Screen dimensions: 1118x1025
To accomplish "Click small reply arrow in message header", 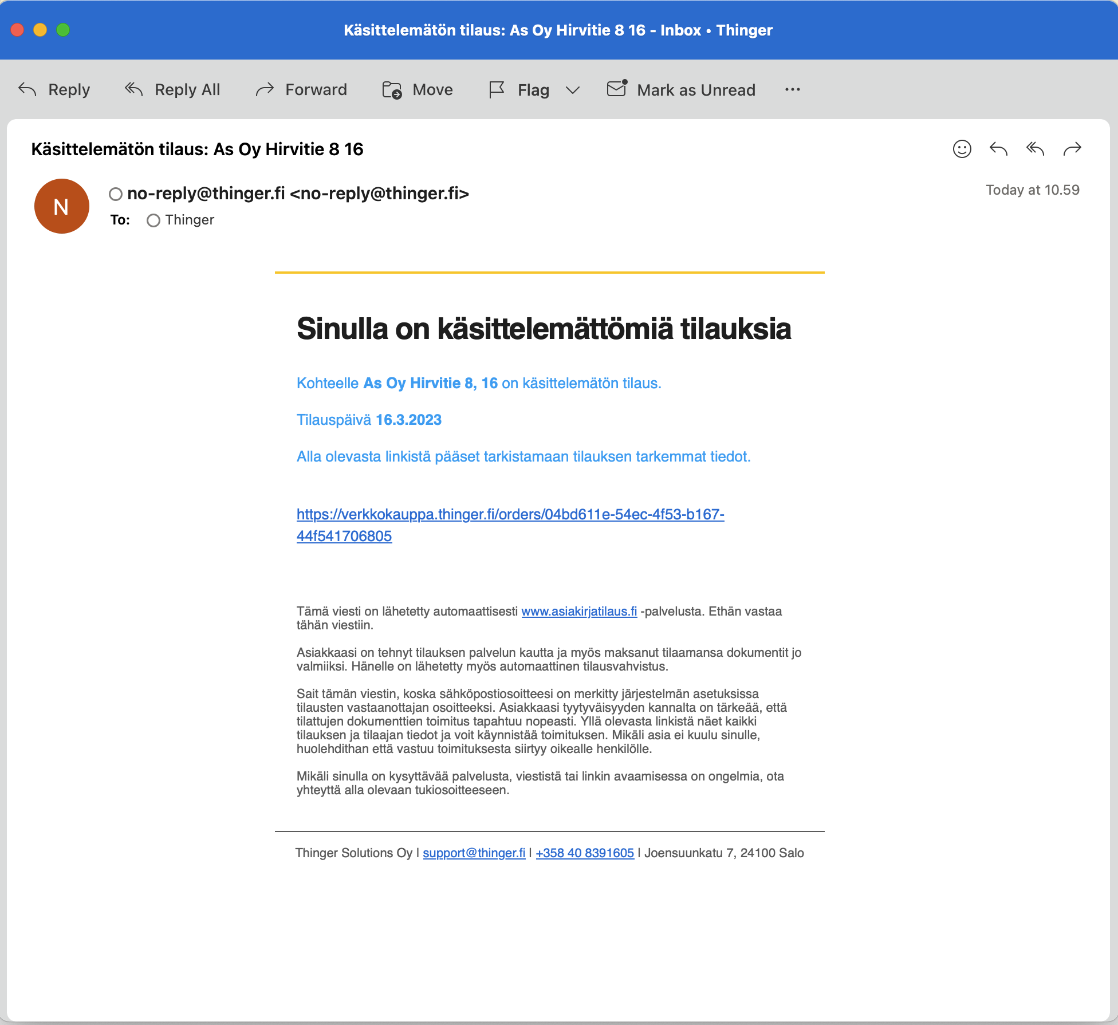I will (x=998, y=149).
